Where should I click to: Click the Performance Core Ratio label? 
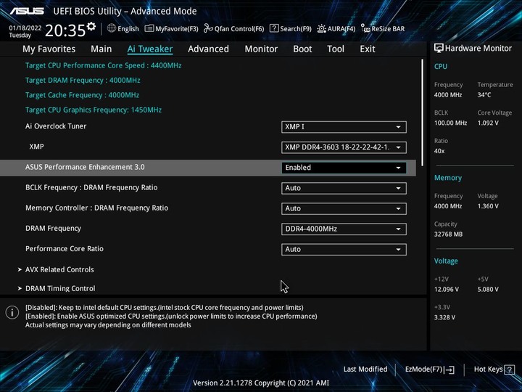tap(65, 249)
